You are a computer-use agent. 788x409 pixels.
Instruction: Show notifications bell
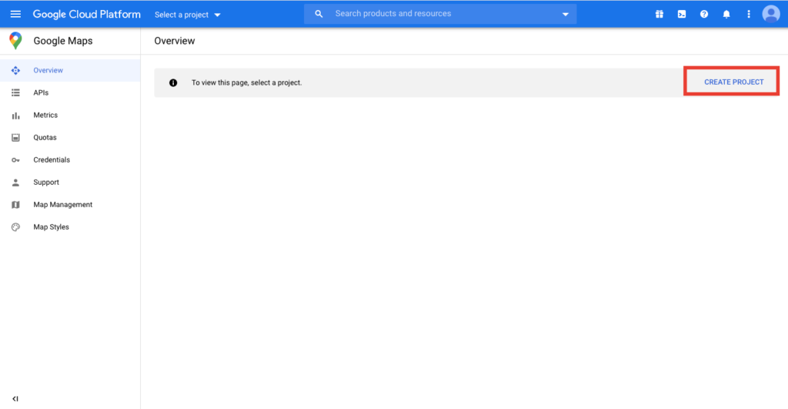coord(726,14)
